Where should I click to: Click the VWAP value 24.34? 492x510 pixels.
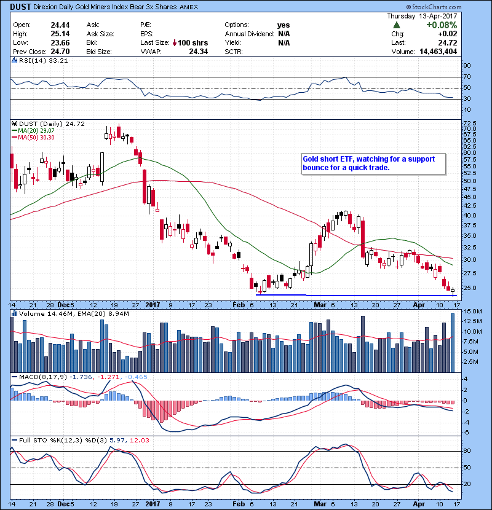[x=198, y=52]
